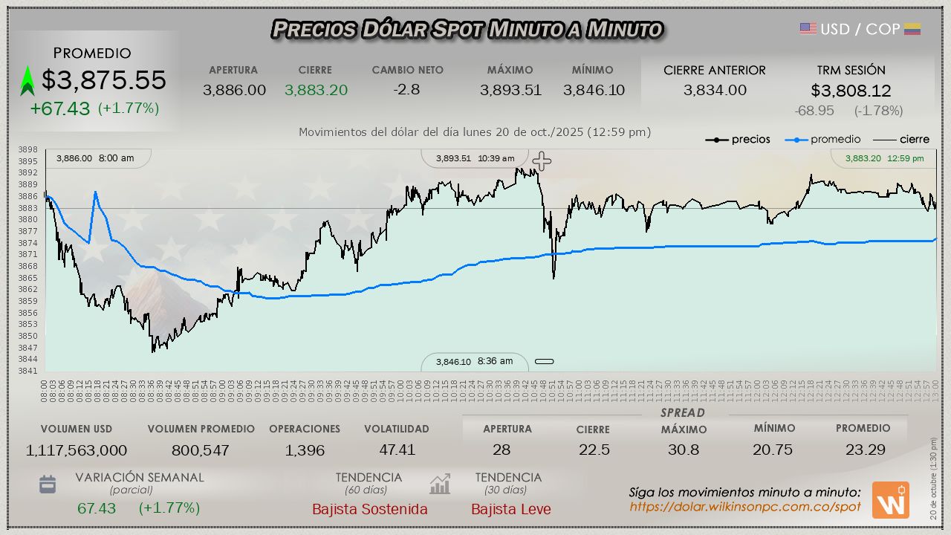951x535 pixels.
Task: Click the 3,846.10 minimum price marker
Action: [474, 362]
